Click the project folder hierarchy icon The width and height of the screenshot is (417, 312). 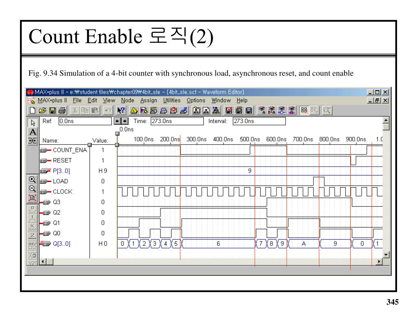pyautogui.click(x=196, y=110)
